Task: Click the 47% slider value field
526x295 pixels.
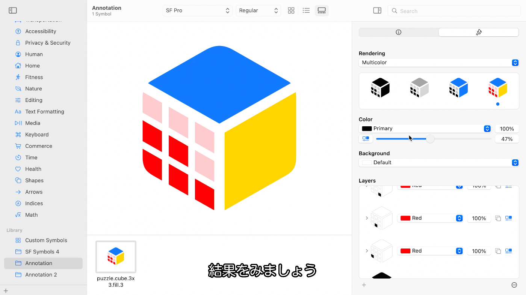Action: coord(507,139)
